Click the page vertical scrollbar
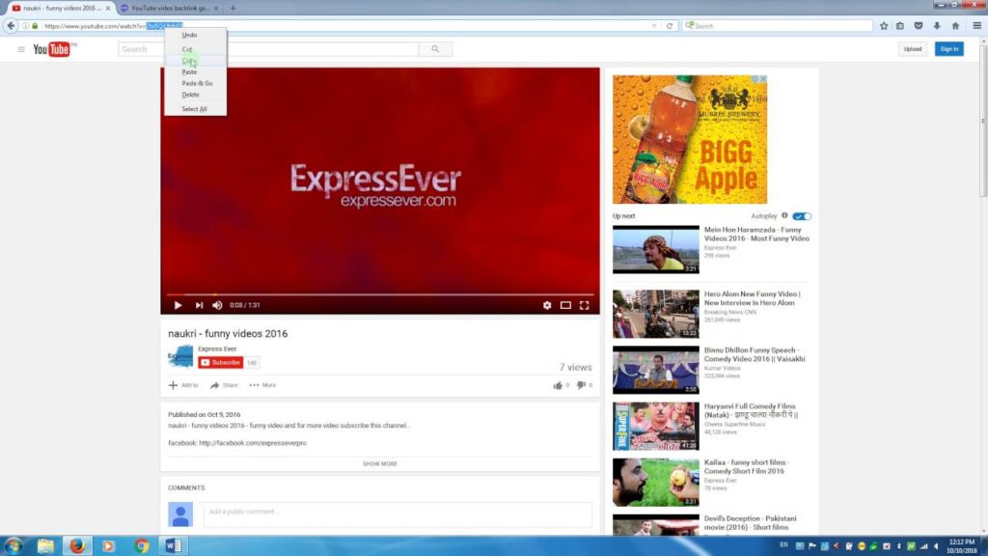Screen dimensions: 988x556 [x=983, y=120]
